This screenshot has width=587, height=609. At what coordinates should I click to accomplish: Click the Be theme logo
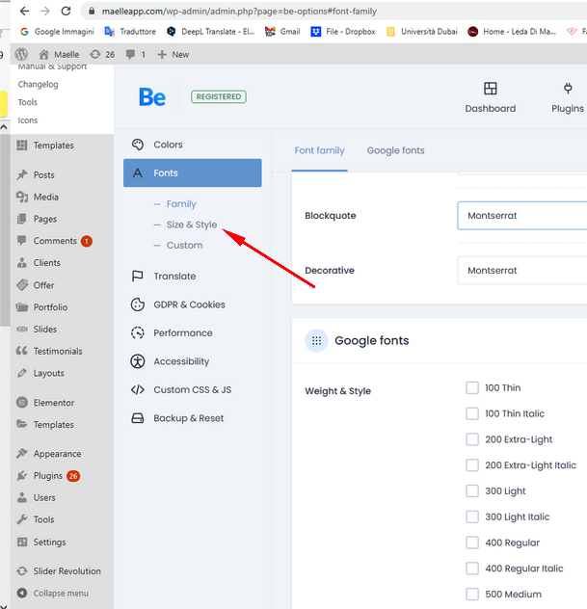point(152,96)
